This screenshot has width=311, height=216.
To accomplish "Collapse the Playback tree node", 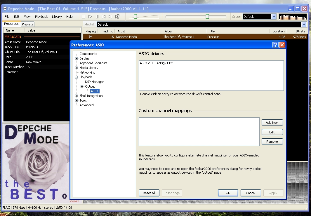I will [x=76, y=77].
